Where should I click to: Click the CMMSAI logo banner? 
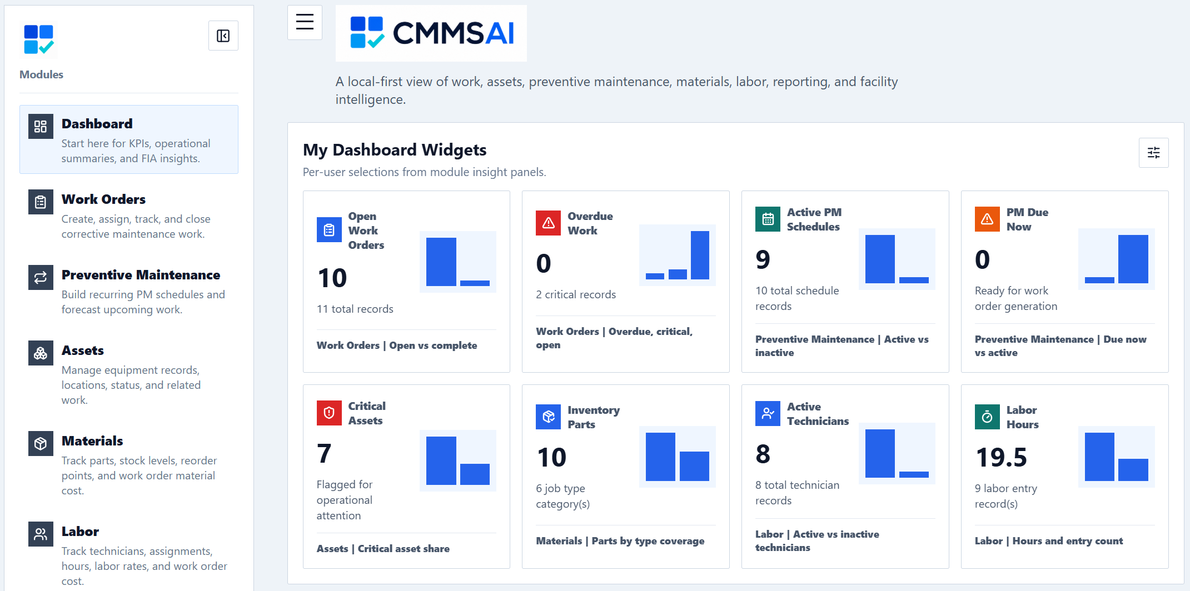pyautogui.click(x=431, y=33)
